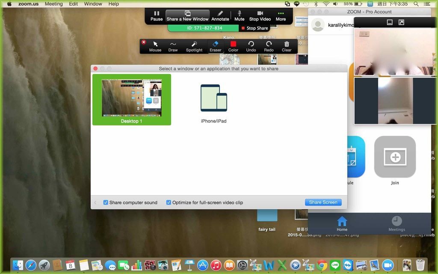Pause the screen share
The height and width of the screenshot is (274, 438).
pyautogui.click(x=157, y=16)
